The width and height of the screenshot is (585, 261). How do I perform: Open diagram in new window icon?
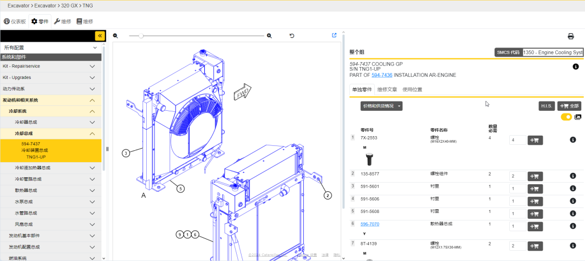pyautogui.click(x=334, y=35)
